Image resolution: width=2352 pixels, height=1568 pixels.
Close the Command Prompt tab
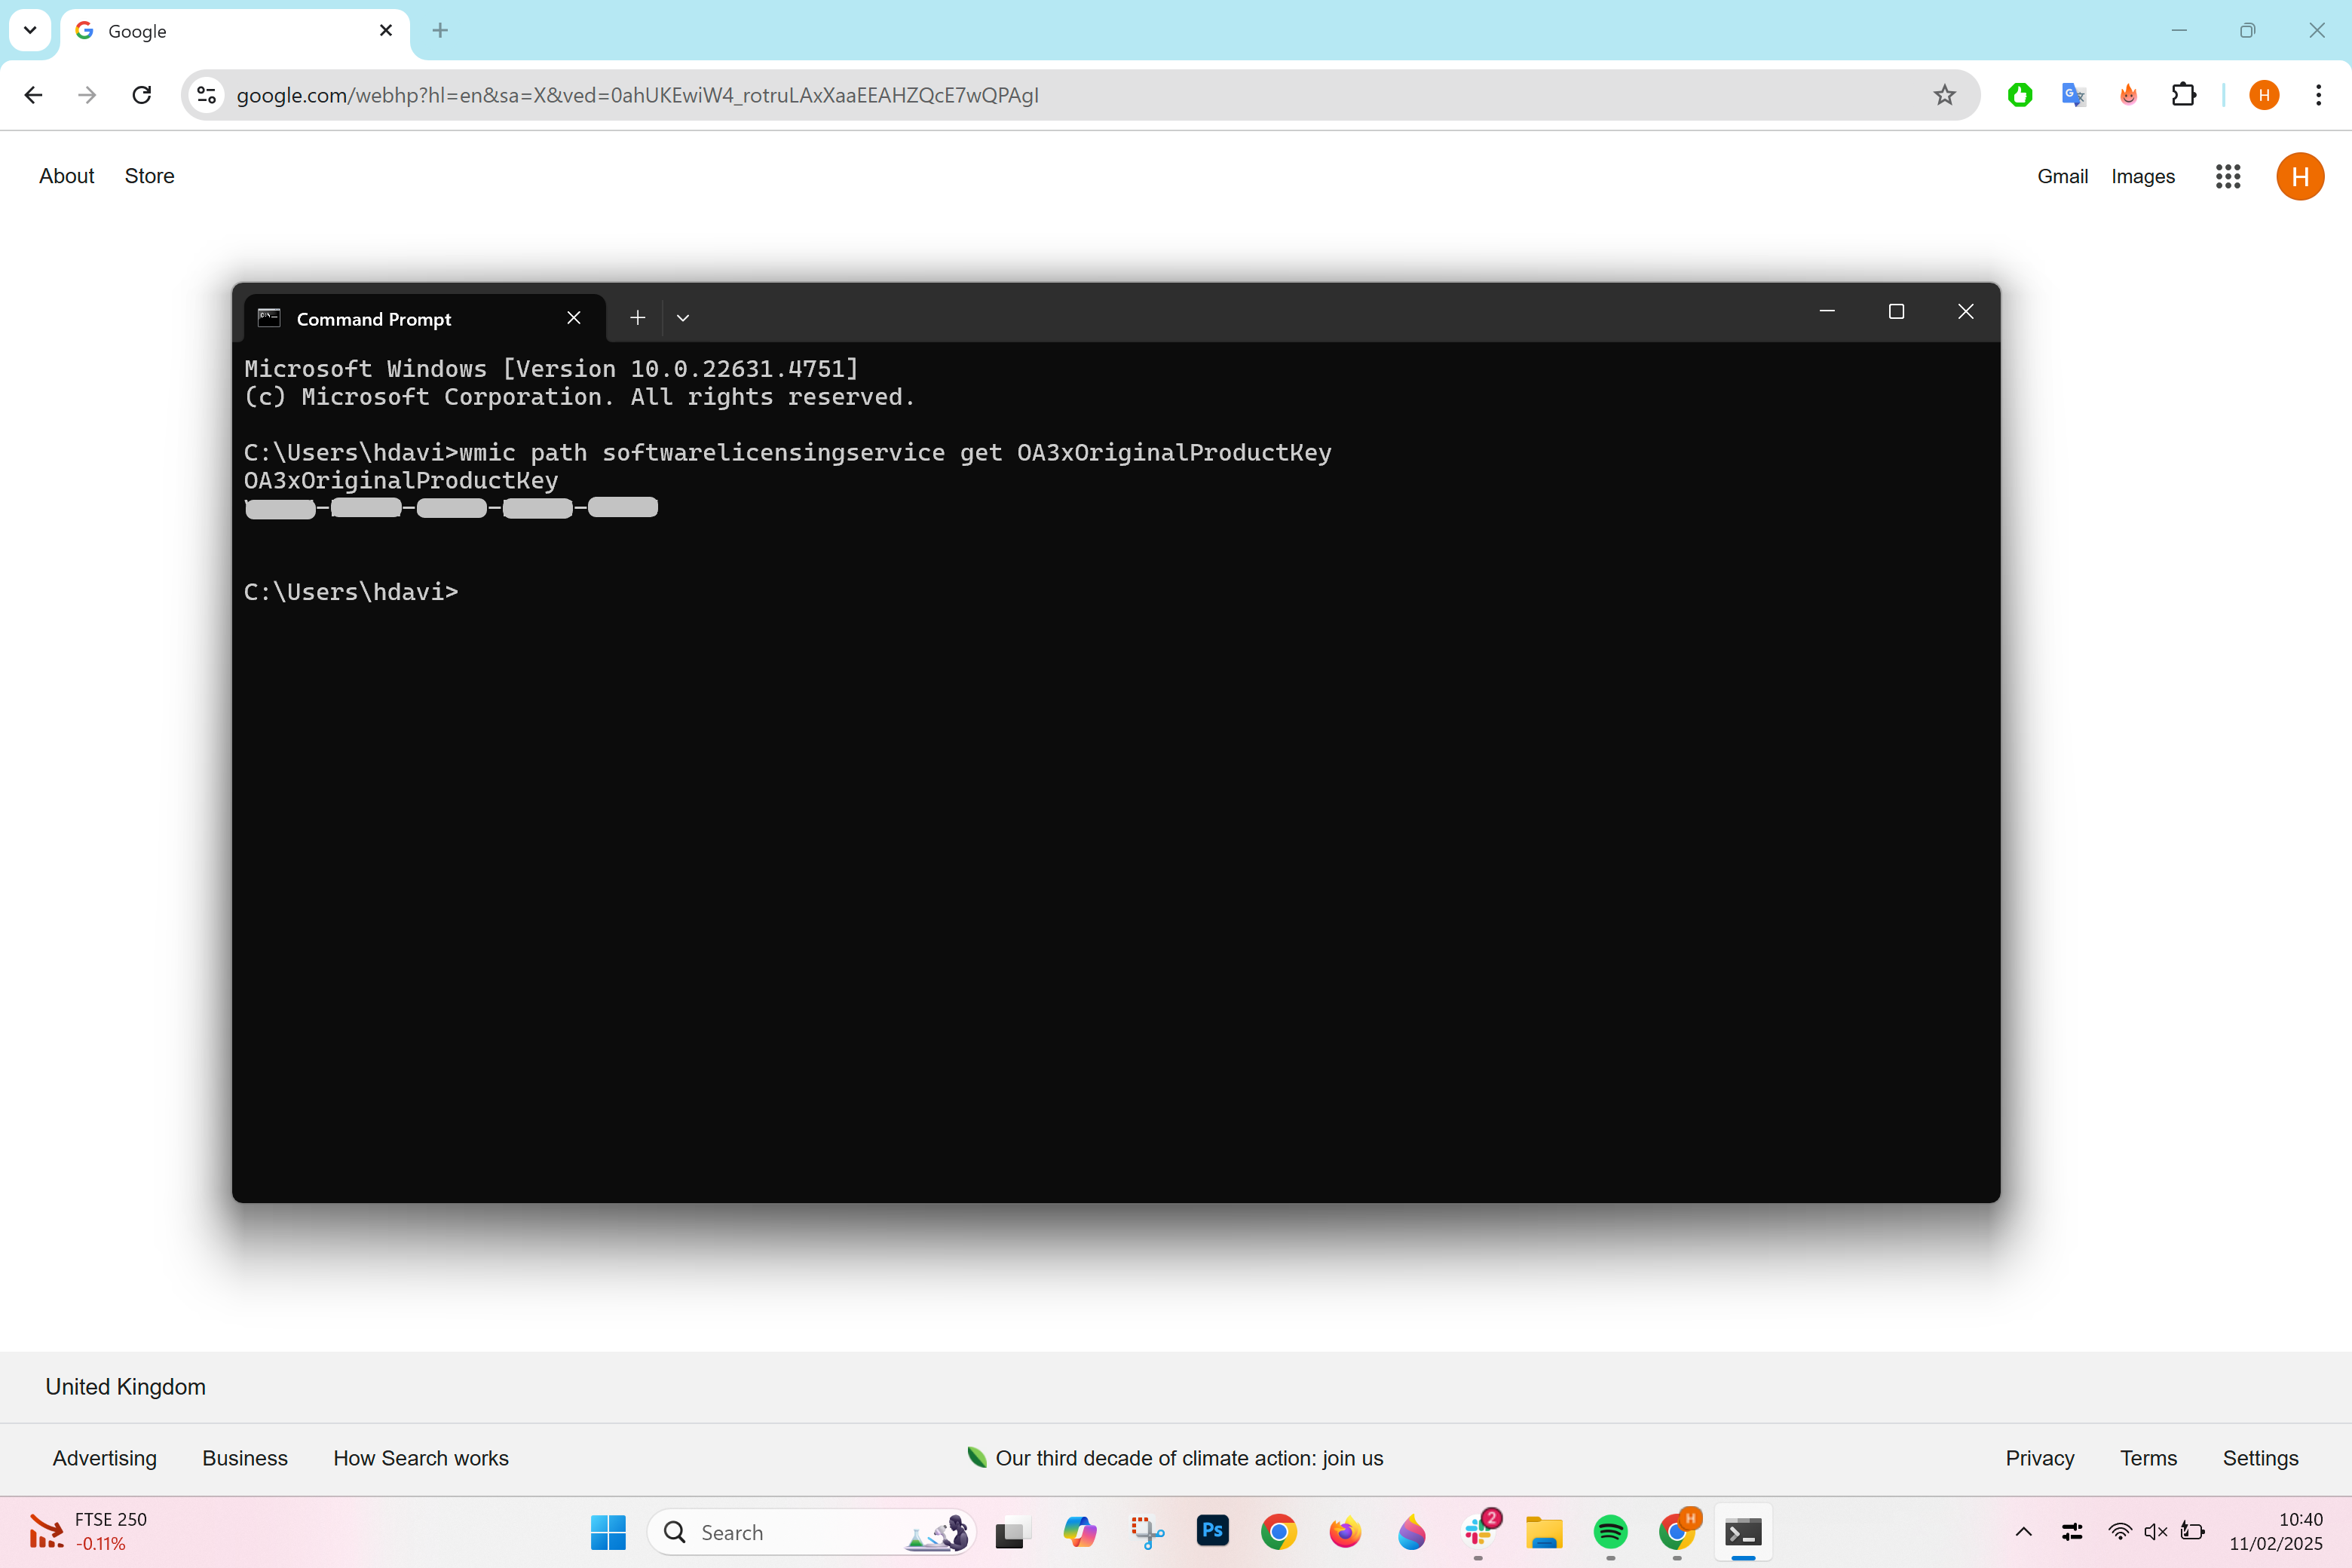[574, 318]
